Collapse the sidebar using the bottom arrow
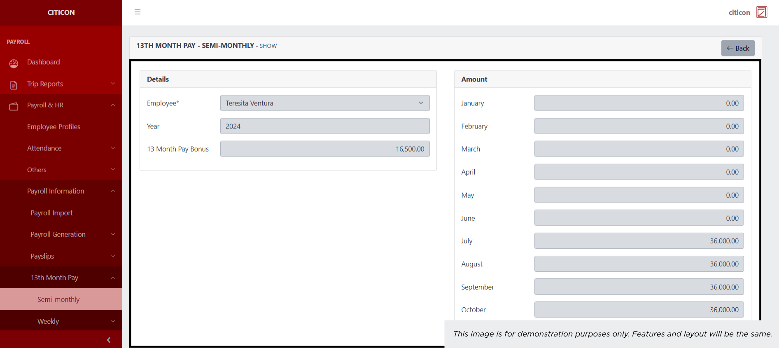This screenshot has width=779, height=348. click(109, 340)
